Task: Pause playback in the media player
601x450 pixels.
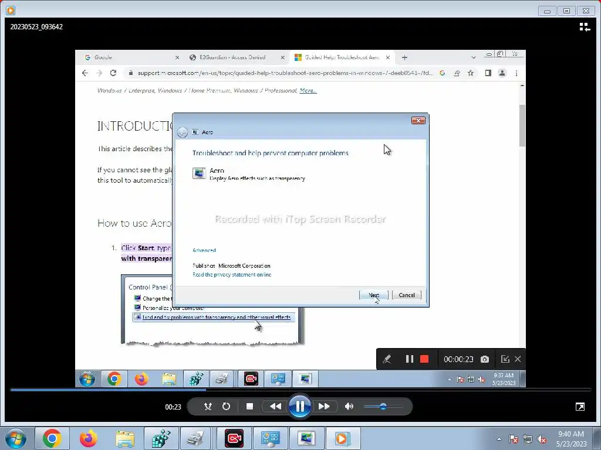Action: click(300, 407)
